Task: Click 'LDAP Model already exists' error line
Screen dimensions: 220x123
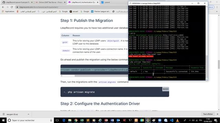Action: [141, 56]
